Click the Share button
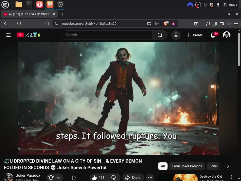Viewport: 241px width, 181px height. click(x=133, y=178)
